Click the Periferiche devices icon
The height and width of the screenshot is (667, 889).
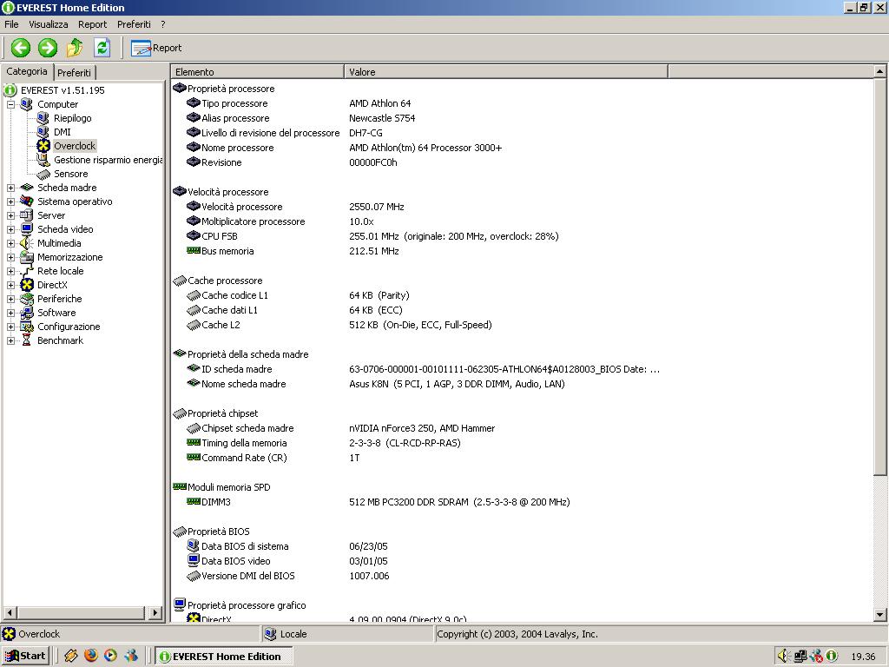[x=27, y=299]
